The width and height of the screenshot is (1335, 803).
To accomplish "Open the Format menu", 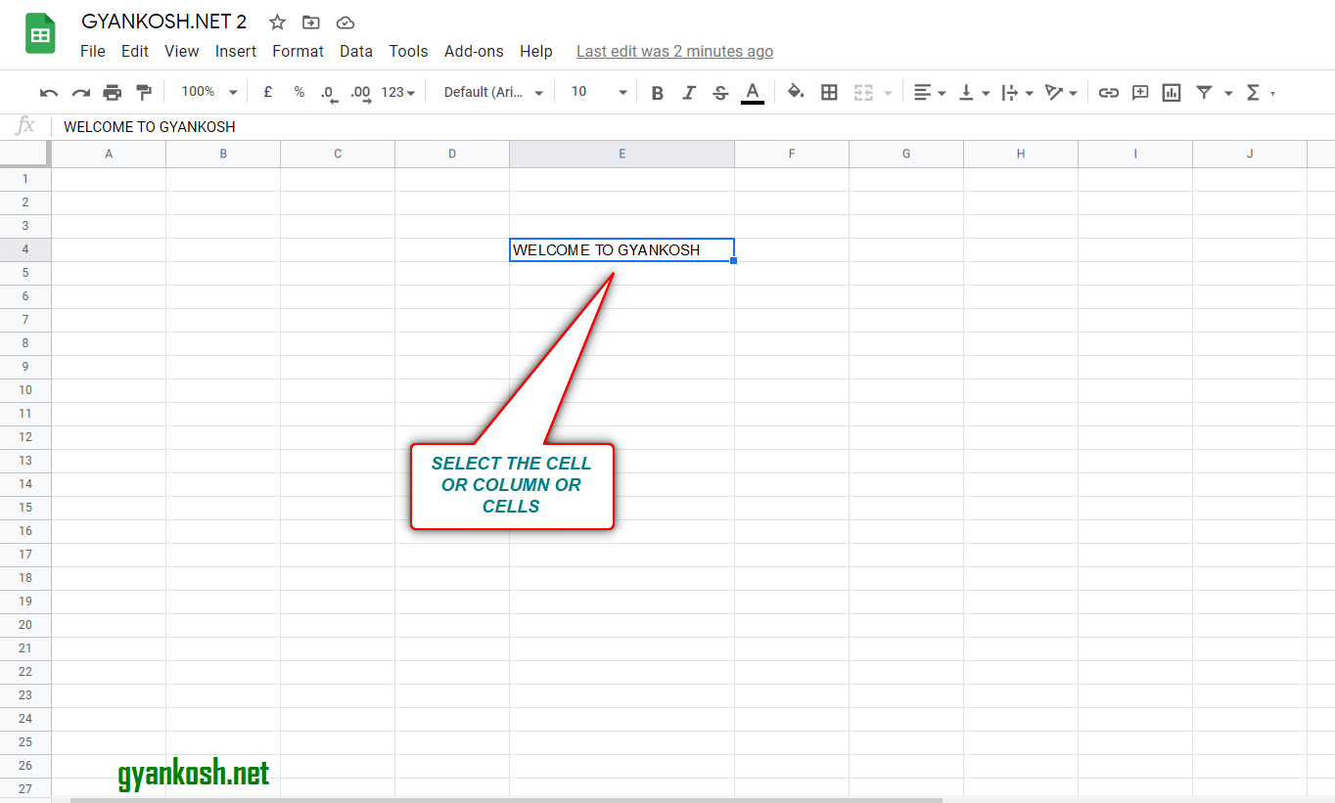I will point(298,51).
